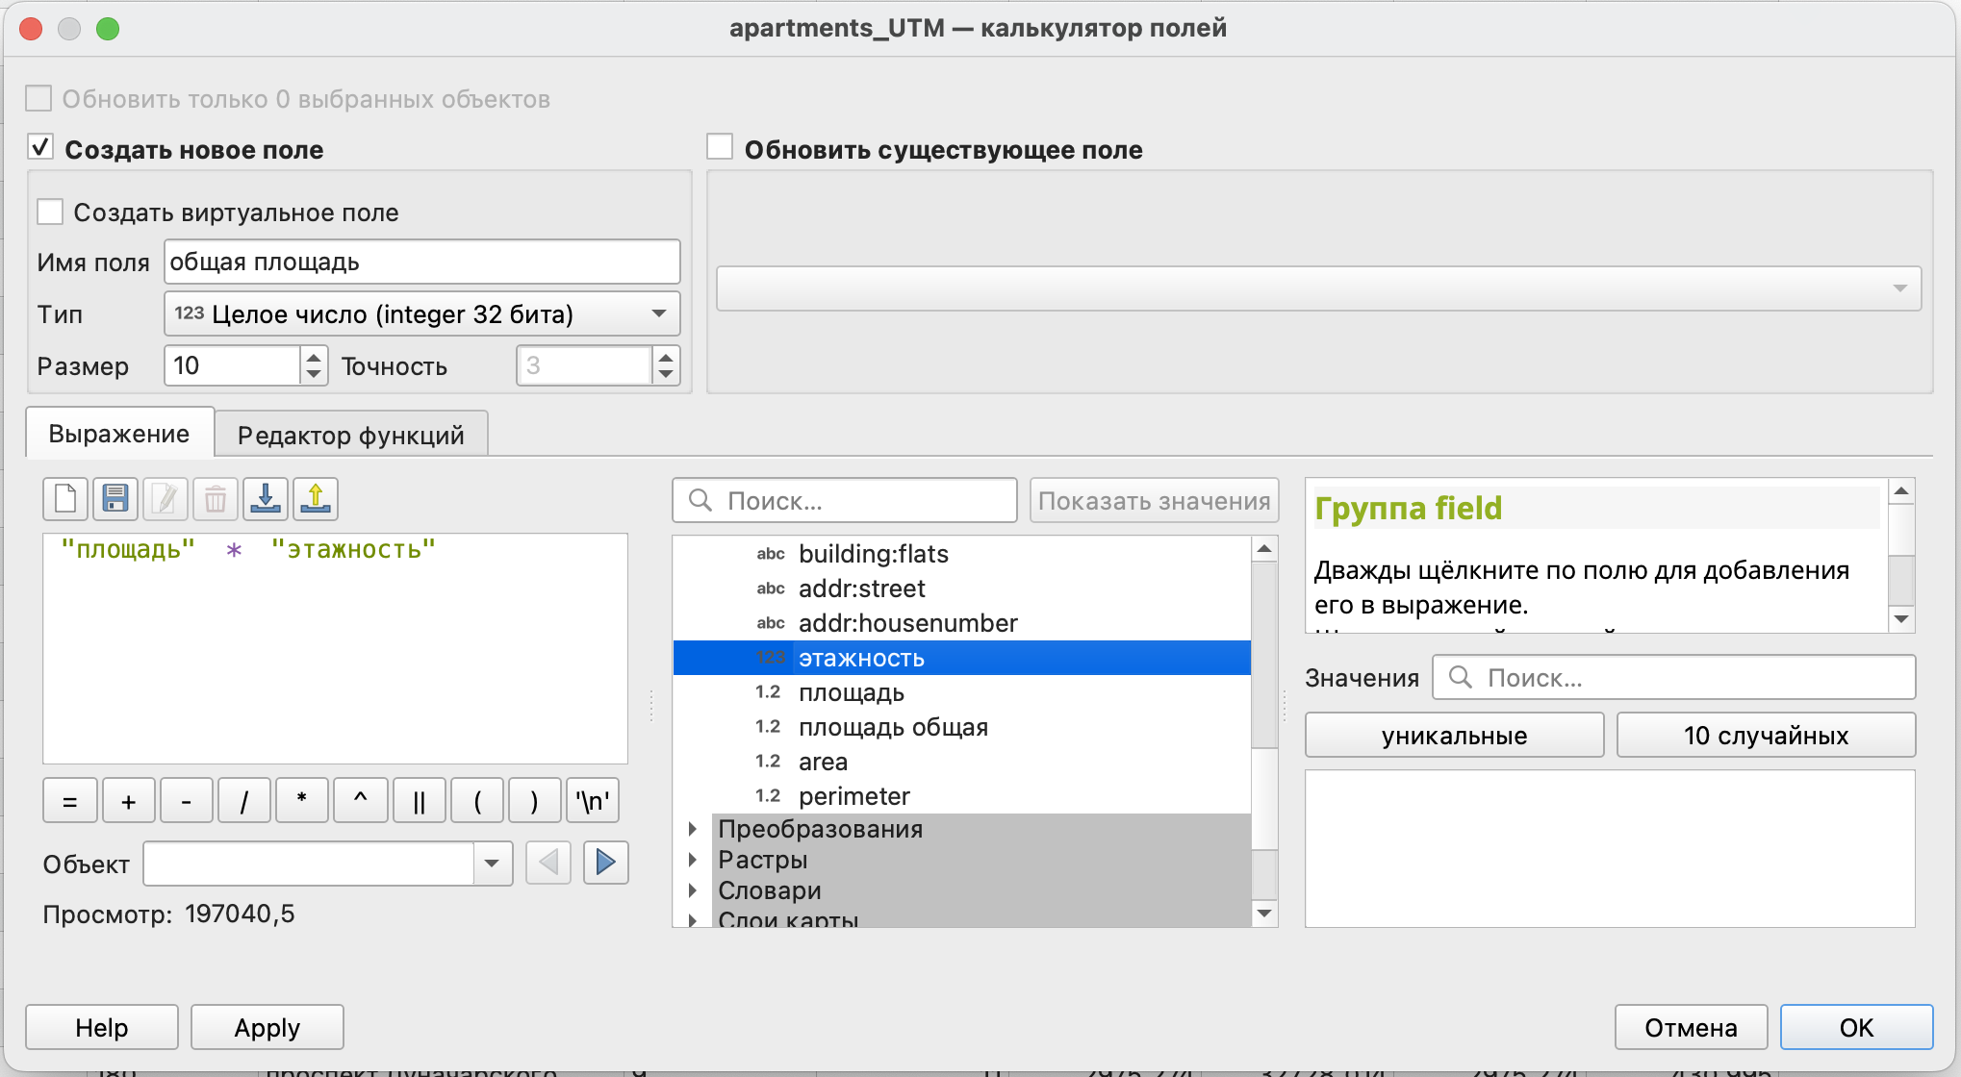The height and width of the screenshot is (1077, 1961).
Task: Click the уникальные values button
Action: tap(1453, 736)
